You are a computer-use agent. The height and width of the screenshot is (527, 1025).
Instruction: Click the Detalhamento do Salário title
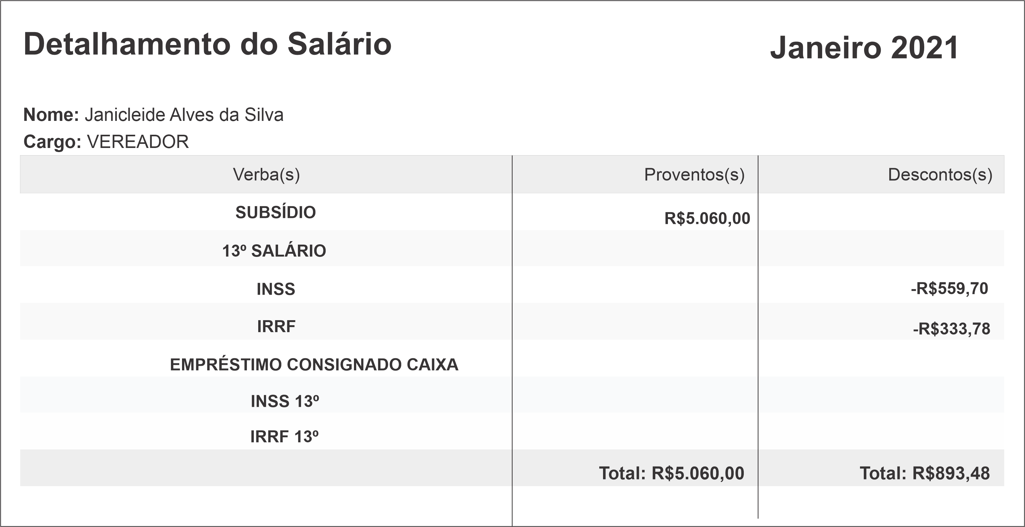click(x=207, y=44)
